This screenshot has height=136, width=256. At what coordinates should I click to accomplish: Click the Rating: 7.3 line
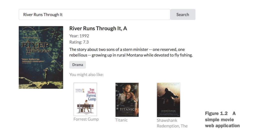pyautogui.click(x=79, y=42)
